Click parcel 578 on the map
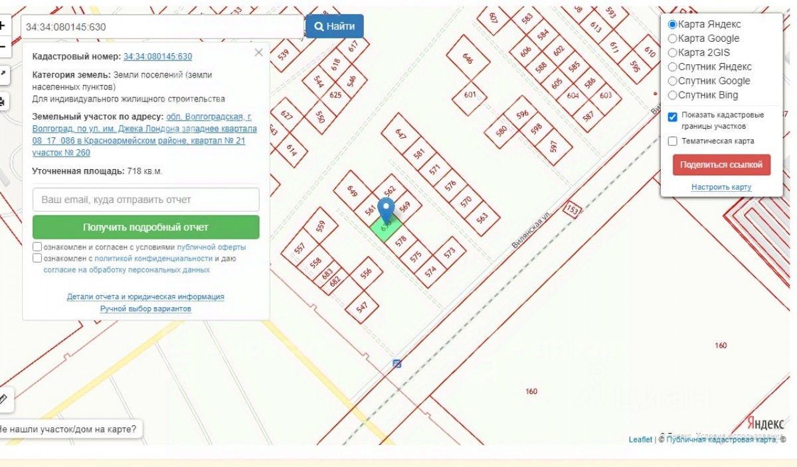The image size is (797, 467). click(x=400, y=240)
